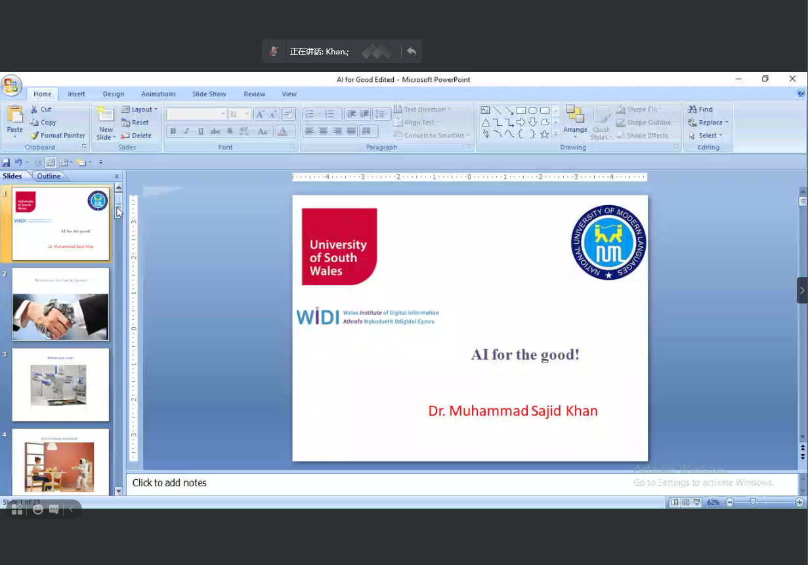808x565 pixels.
Task: Click the Save icon in quick access toolbar
Action: click(6, 163)
